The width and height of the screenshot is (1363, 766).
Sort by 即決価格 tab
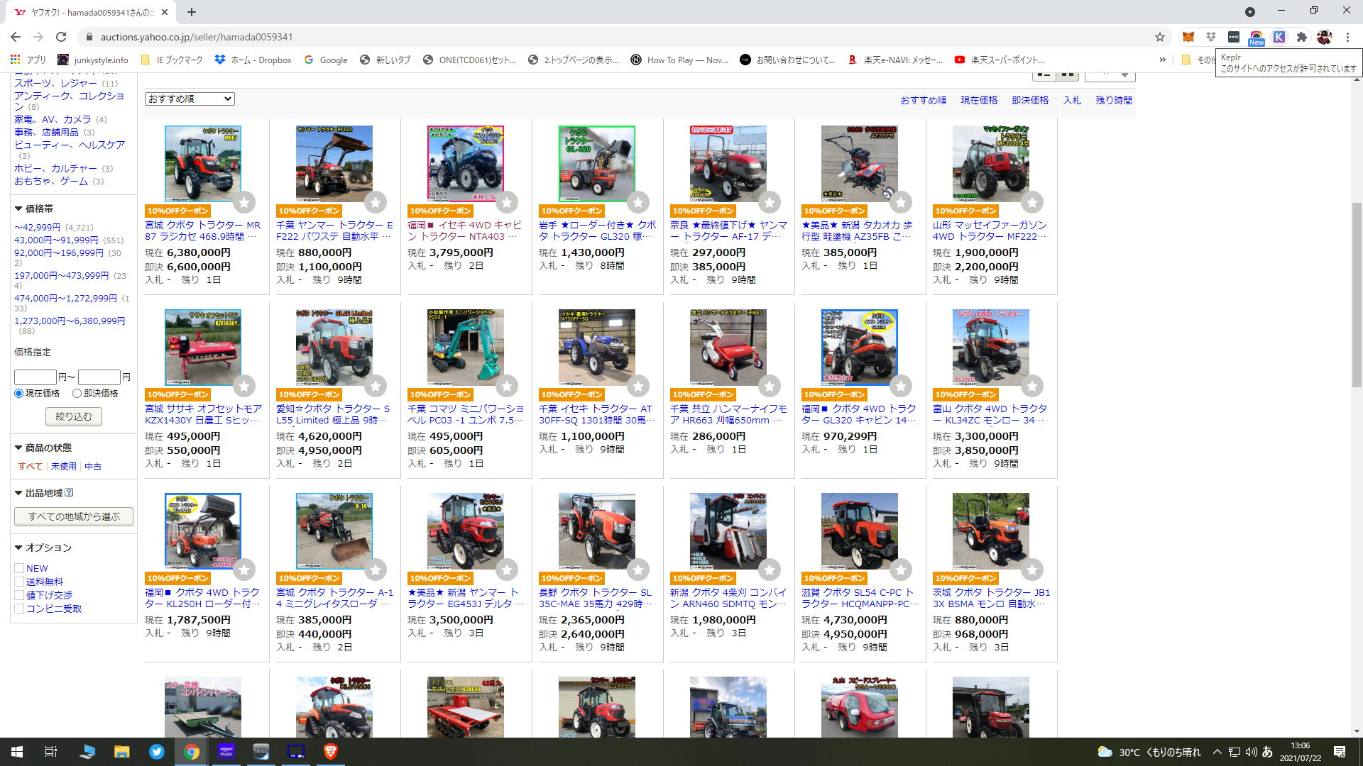1030,100
